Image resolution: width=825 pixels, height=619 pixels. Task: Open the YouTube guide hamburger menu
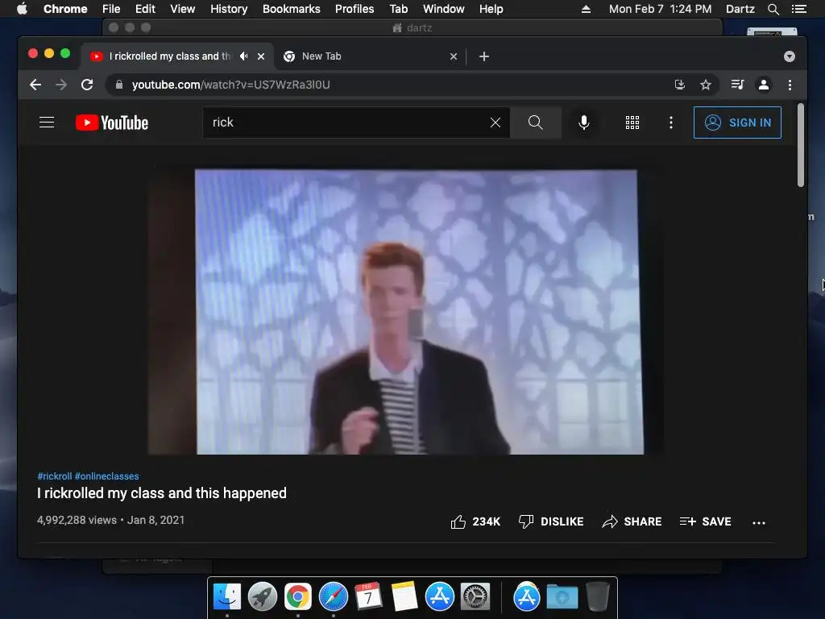click(47, 123)
